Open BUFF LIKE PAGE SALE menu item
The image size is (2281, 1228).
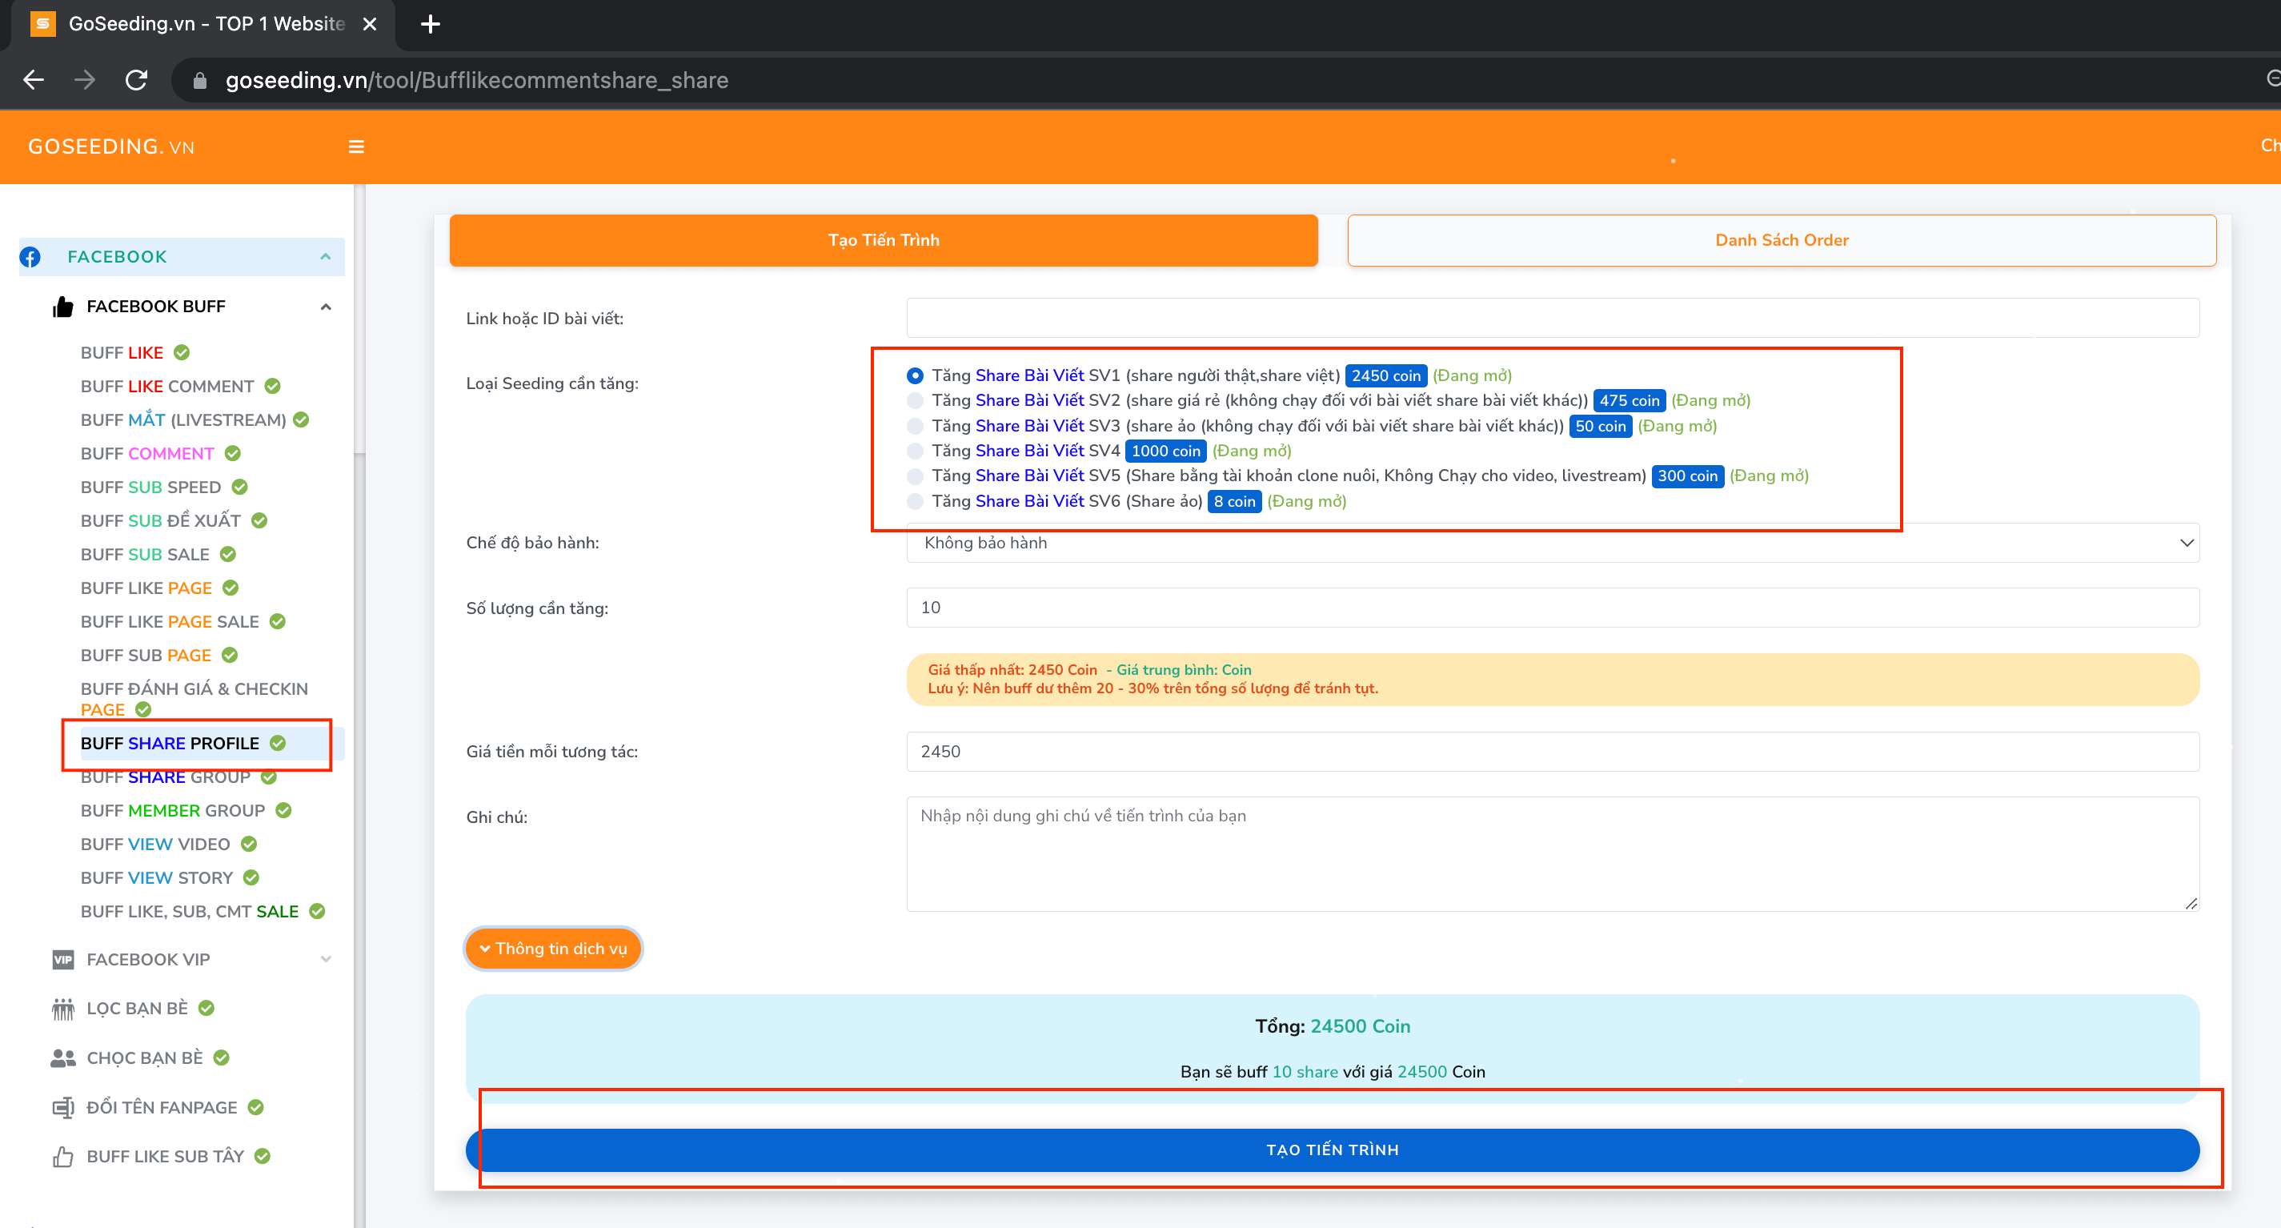(x=170, y=621)
